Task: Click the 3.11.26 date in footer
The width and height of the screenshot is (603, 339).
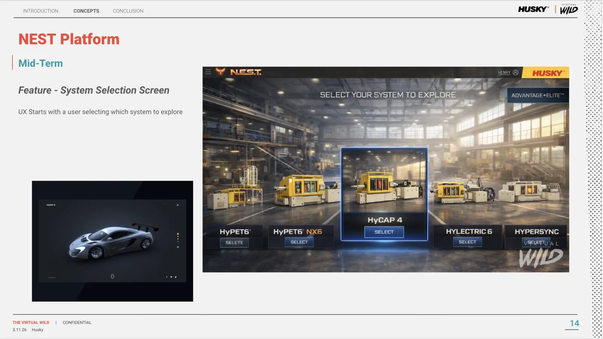Action: 20,330
